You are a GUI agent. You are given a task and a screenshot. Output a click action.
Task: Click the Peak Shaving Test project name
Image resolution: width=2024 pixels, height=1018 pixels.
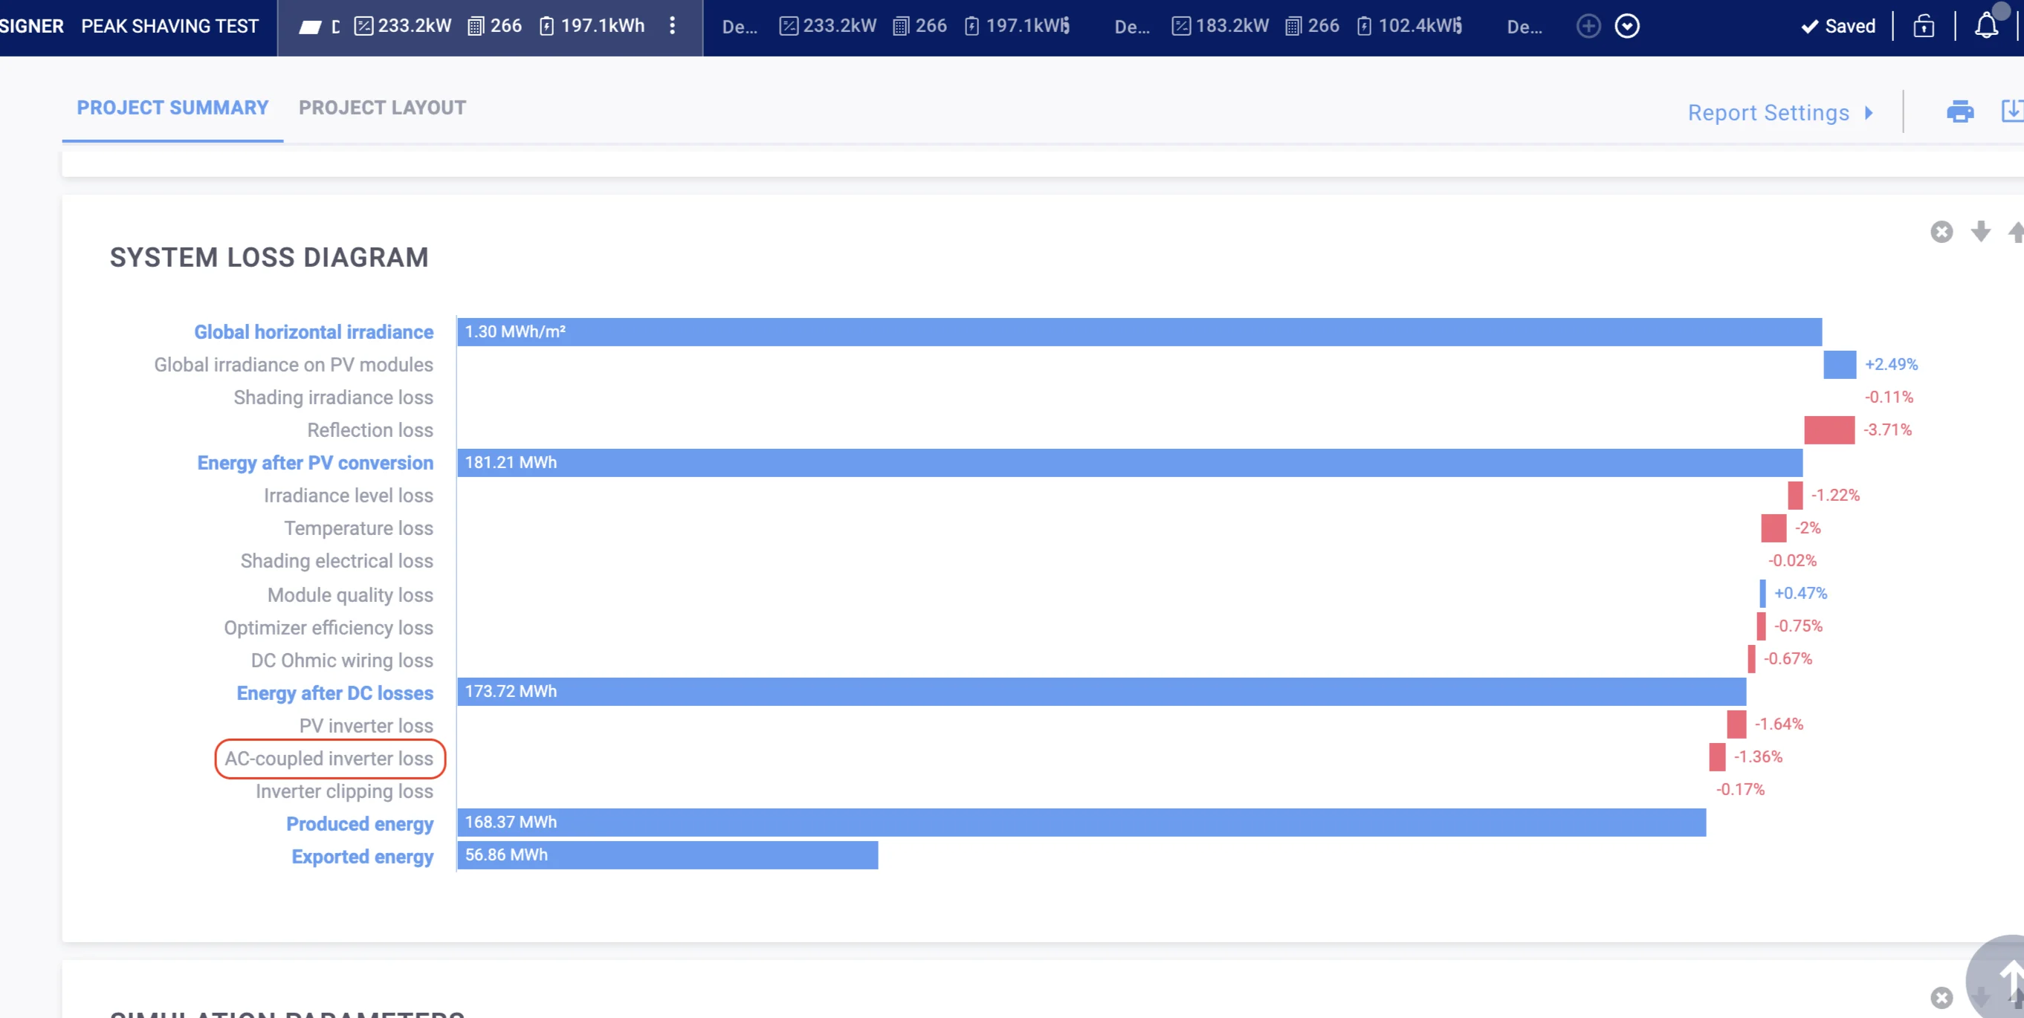(169, 26)
